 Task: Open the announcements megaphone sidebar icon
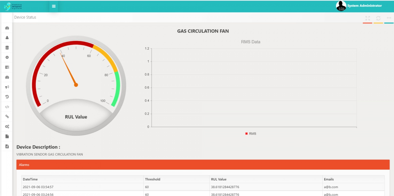[x=6, y=87]
